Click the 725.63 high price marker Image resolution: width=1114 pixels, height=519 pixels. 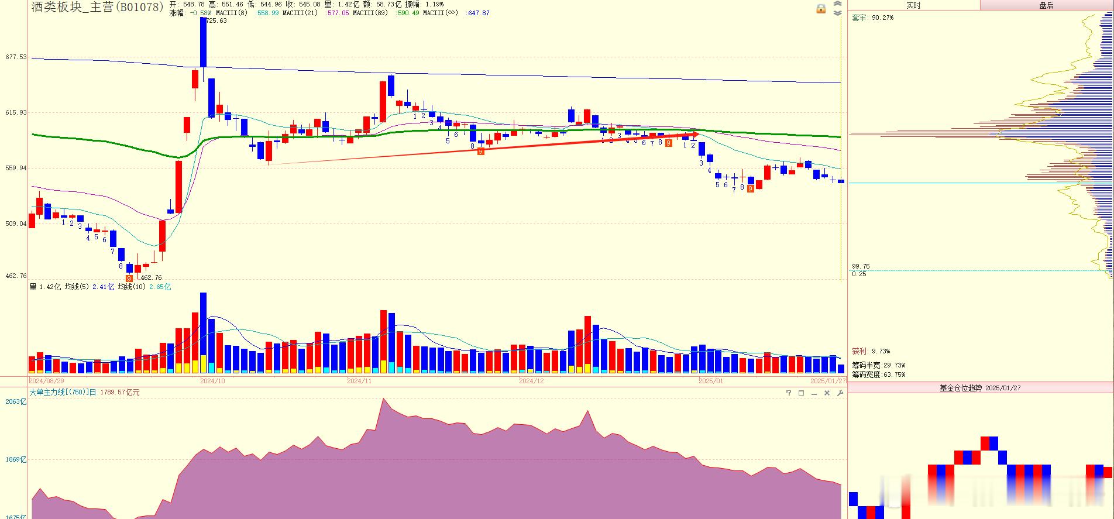(x=216, y=20)
